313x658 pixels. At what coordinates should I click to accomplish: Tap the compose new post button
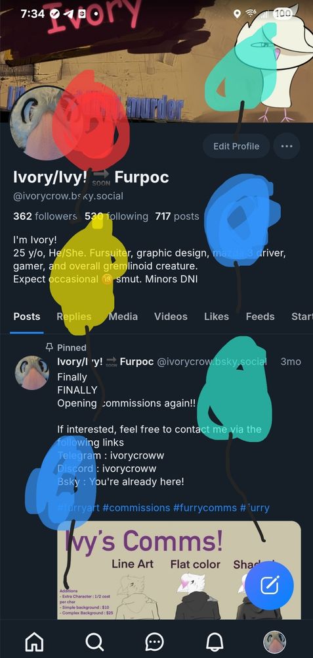(269, 585)
